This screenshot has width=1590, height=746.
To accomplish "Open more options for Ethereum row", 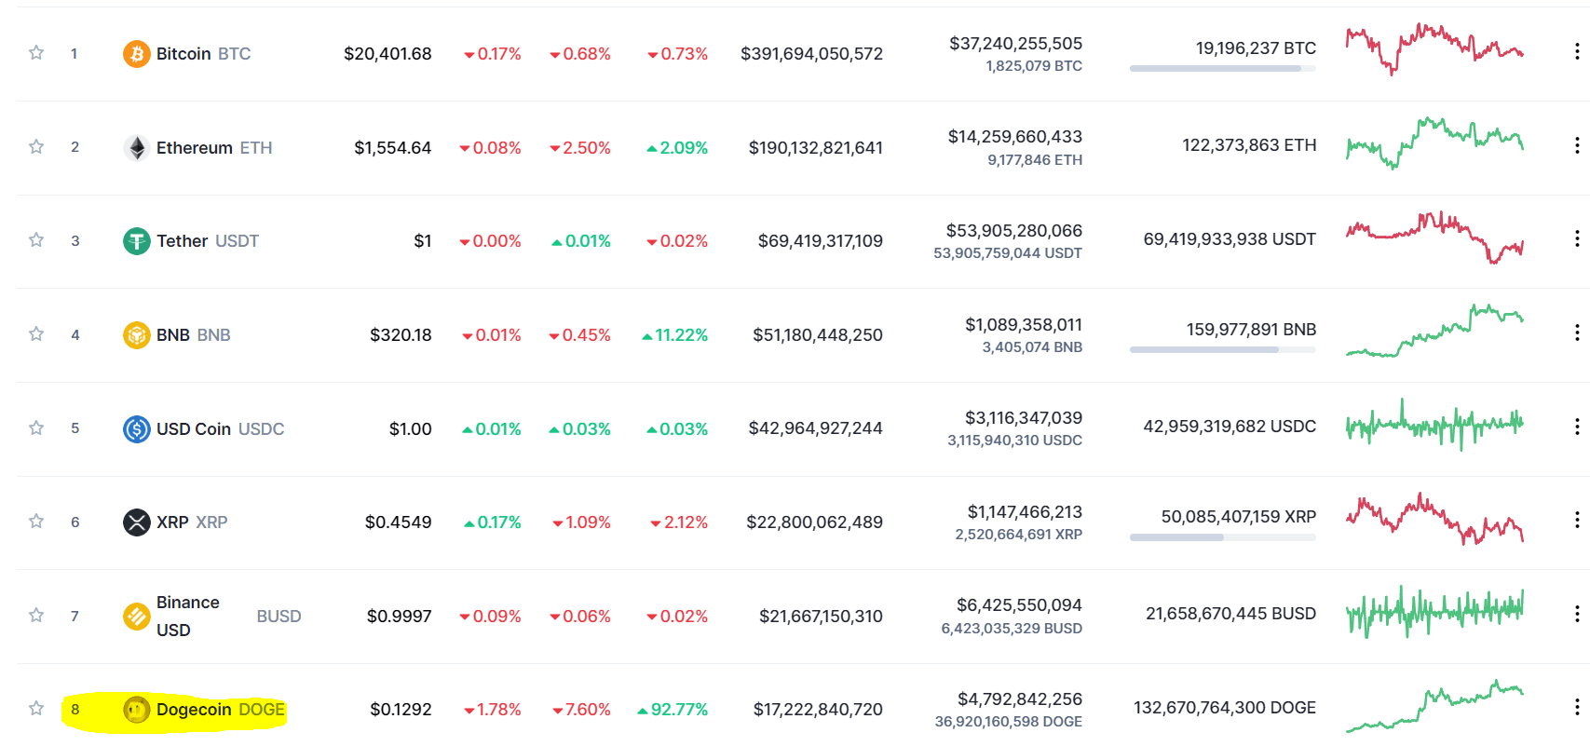I will 1576,145.
